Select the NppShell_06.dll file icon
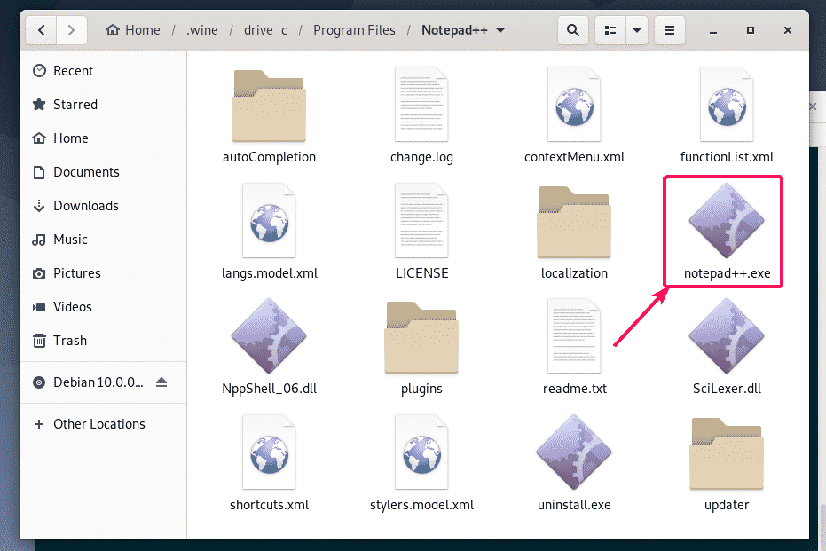 pos(269,335)
